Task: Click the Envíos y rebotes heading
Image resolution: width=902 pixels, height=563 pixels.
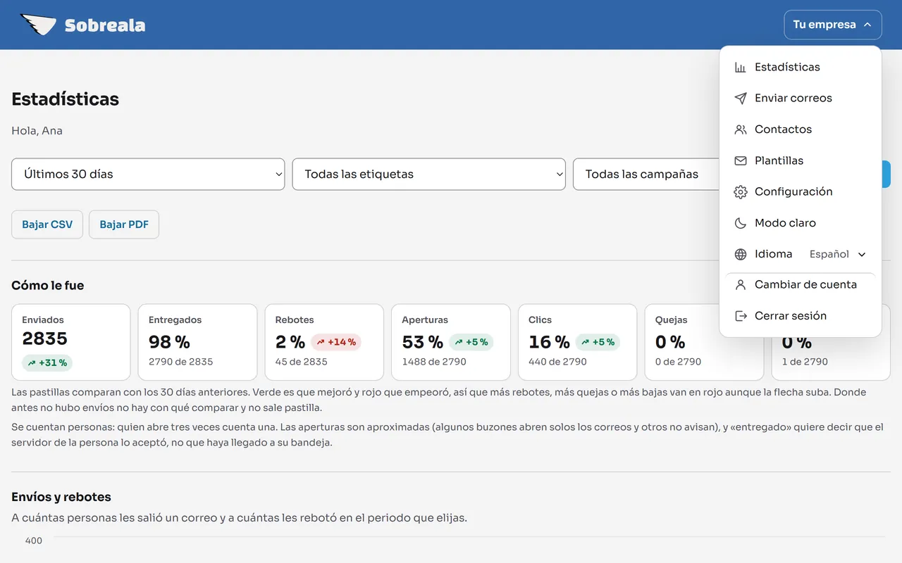Action: [x=61, y=497]
